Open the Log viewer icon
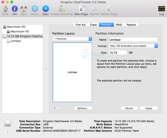 [x=161, y=9]
